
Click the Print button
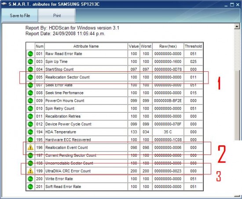pos(57,15)
